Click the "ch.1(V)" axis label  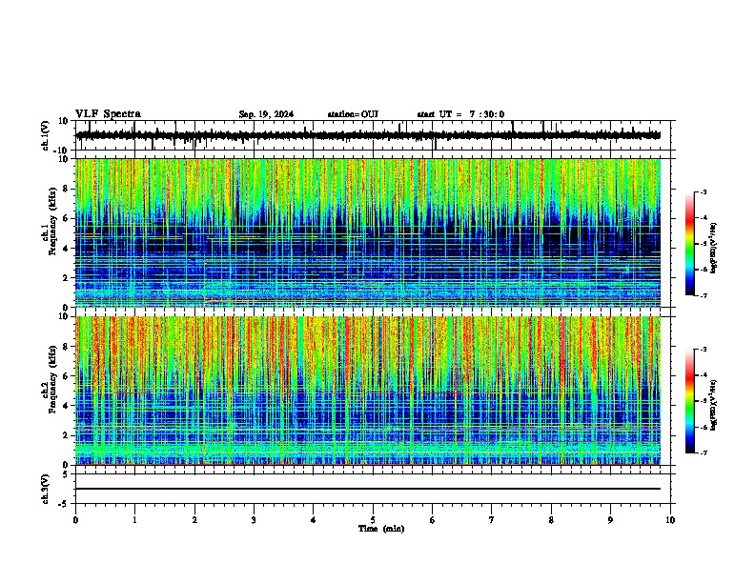46,135
